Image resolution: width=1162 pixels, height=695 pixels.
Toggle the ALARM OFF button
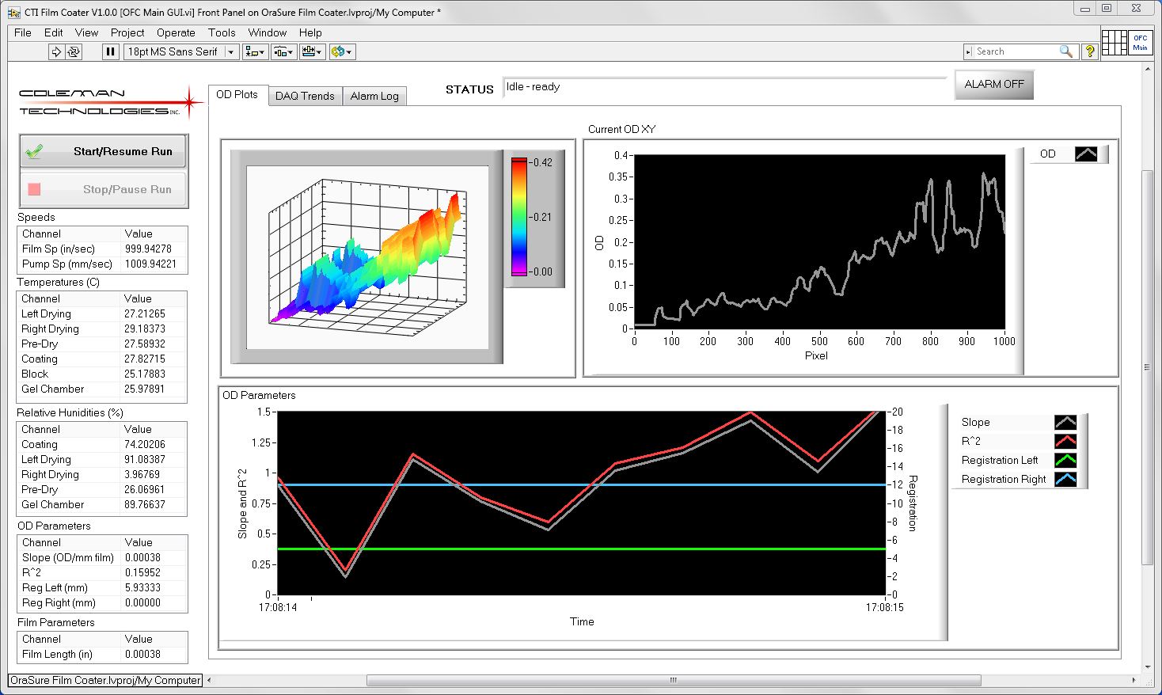tap(994, 84)
